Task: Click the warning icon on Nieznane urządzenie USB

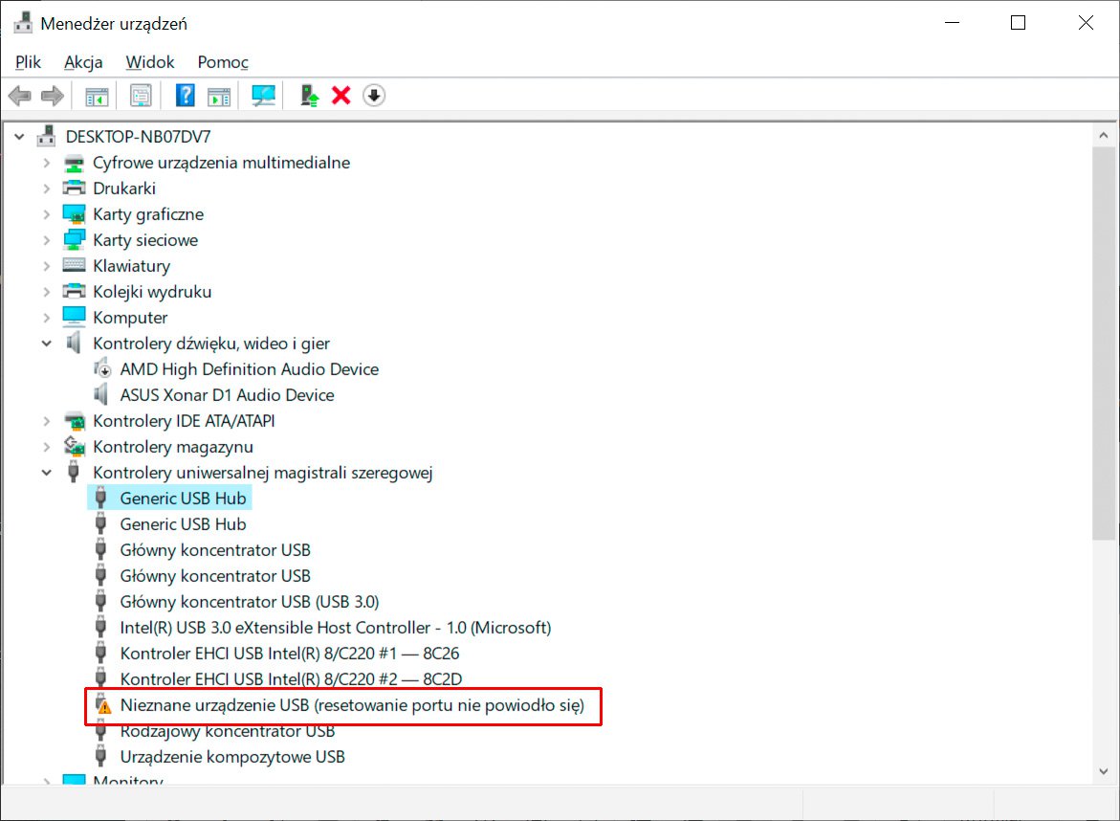Action: (x=103, y=704)
